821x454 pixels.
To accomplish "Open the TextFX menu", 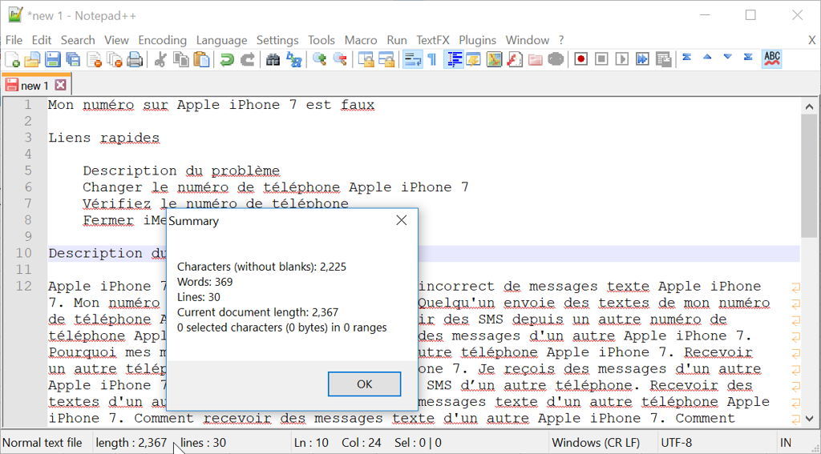I will (x=433, y=40).
